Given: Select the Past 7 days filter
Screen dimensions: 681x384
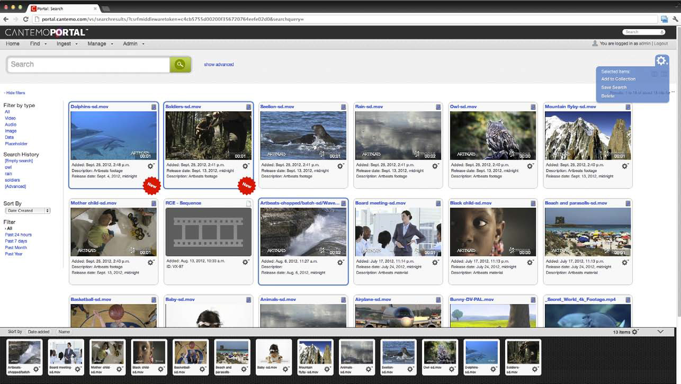Looking at the screenshot, I should pyautogui.click(x=16, y=241).
